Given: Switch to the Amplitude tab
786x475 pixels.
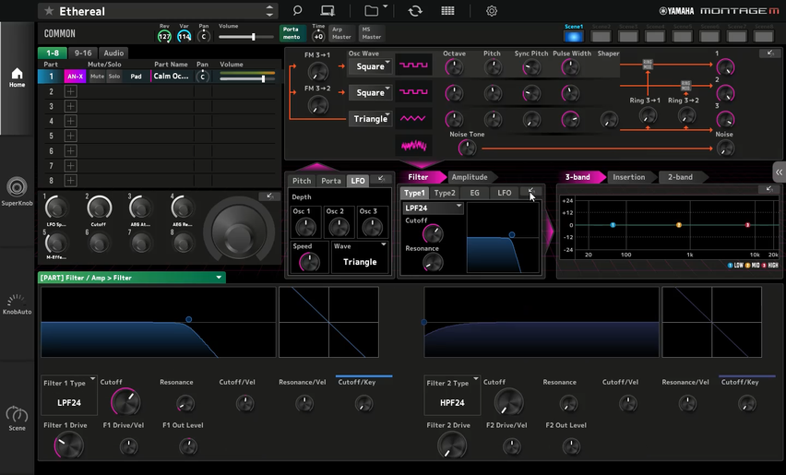Looking at the screenshot, I should (x=469, y=177).
